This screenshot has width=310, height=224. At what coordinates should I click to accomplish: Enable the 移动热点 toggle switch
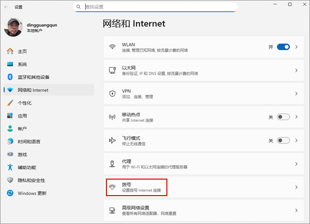coord(283,117)
